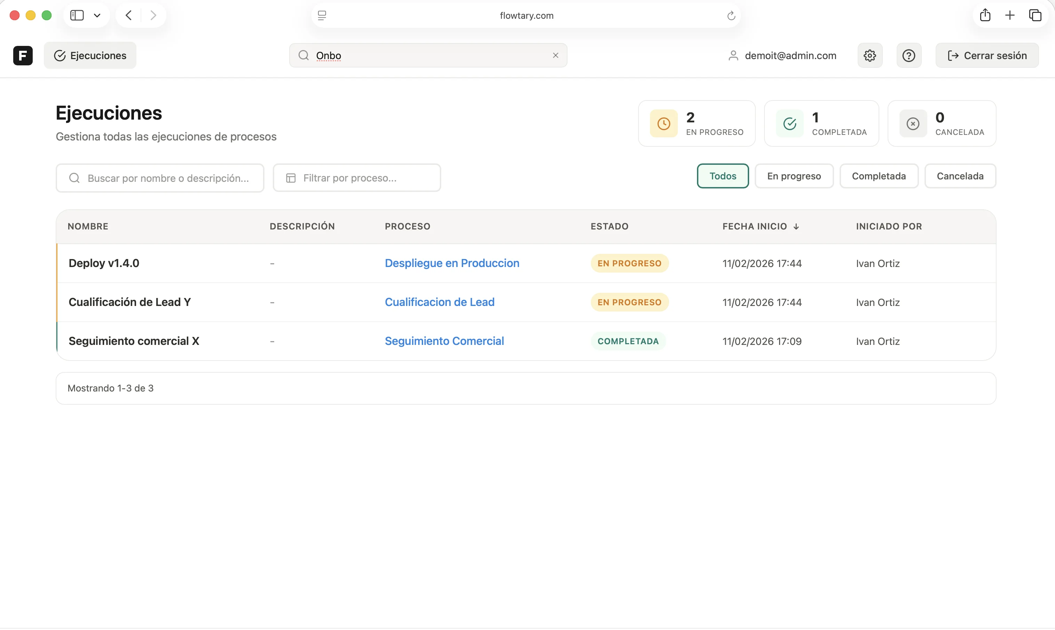Expand the sidebar options chevron in Safari
This screenshot has width=1055, height=630.
[x=97, y=16]
